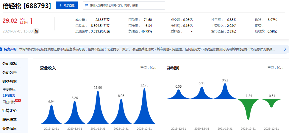Click the revenue peak labeled 11.90

98,107
